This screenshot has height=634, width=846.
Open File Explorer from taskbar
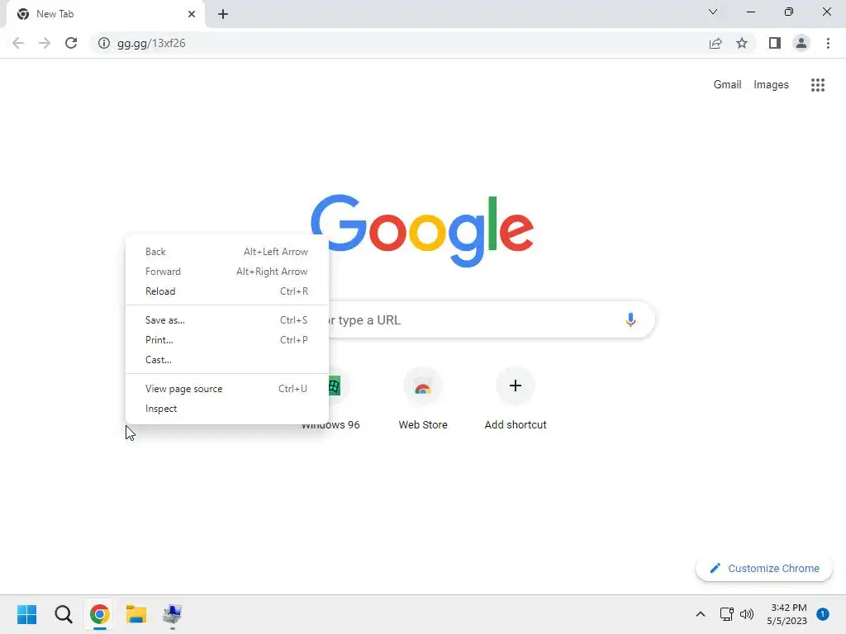click(136, 614)
